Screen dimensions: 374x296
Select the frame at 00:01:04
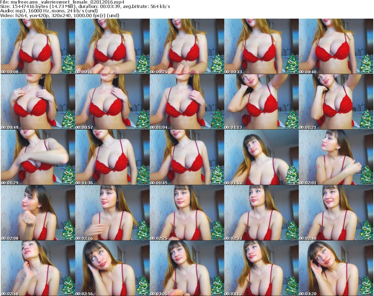187,102
